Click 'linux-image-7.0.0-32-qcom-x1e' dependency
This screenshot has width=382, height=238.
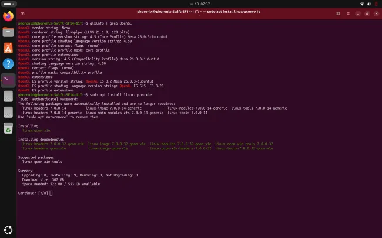117,144
